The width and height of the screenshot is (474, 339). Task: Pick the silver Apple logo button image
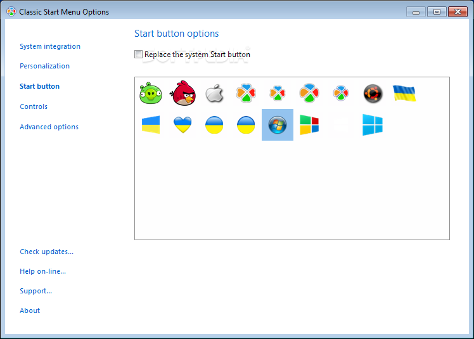214,93
